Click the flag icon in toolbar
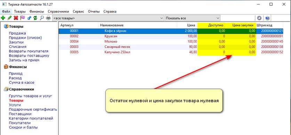 pyautogui.click(x=23, y=18)
